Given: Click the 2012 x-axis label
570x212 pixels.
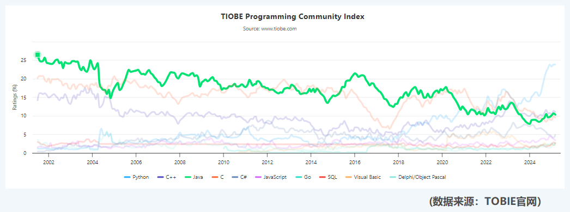Looking at the screenshot, I should (267, 163).
